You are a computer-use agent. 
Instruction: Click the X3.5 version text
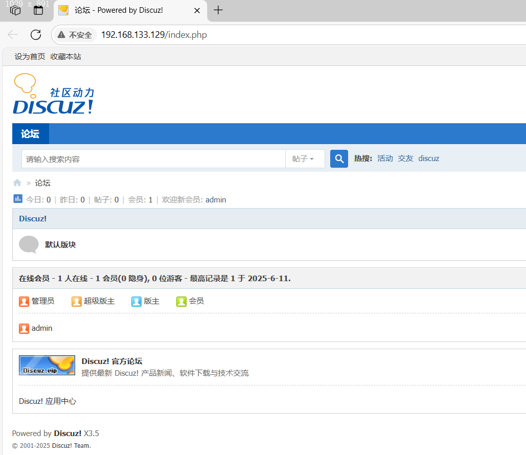coord(91,433)
